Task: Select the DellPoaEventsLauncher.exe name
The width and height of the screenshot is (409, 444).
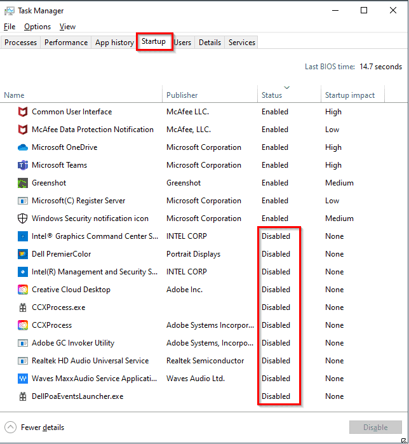Action: [x=77, y=396]
